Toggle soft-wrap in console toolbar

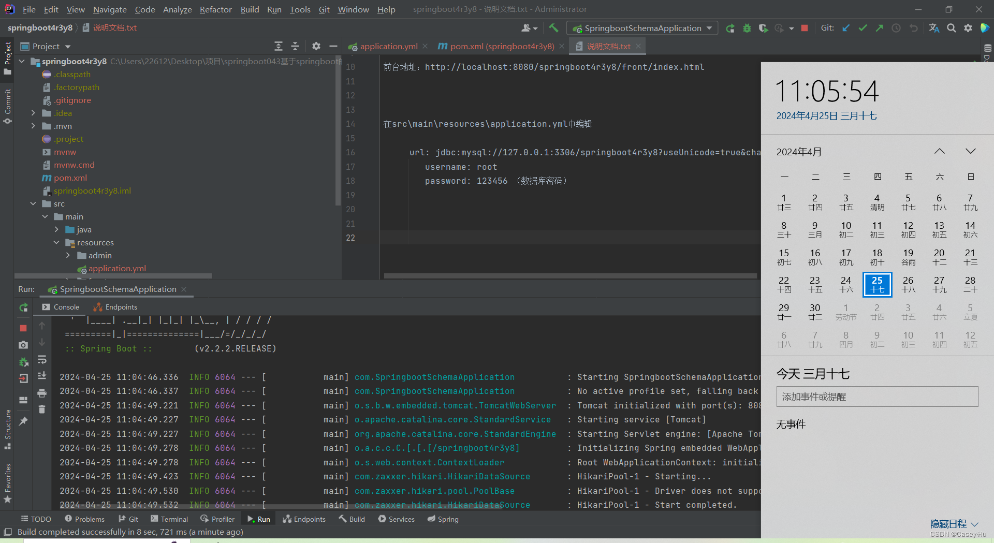pos(42,360)
